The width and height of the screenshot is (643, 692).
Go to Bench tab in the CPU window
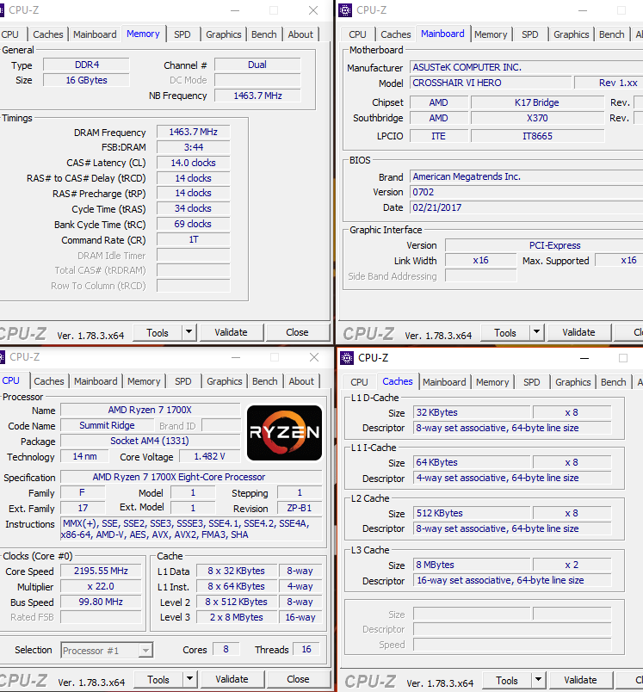point(265,381)
